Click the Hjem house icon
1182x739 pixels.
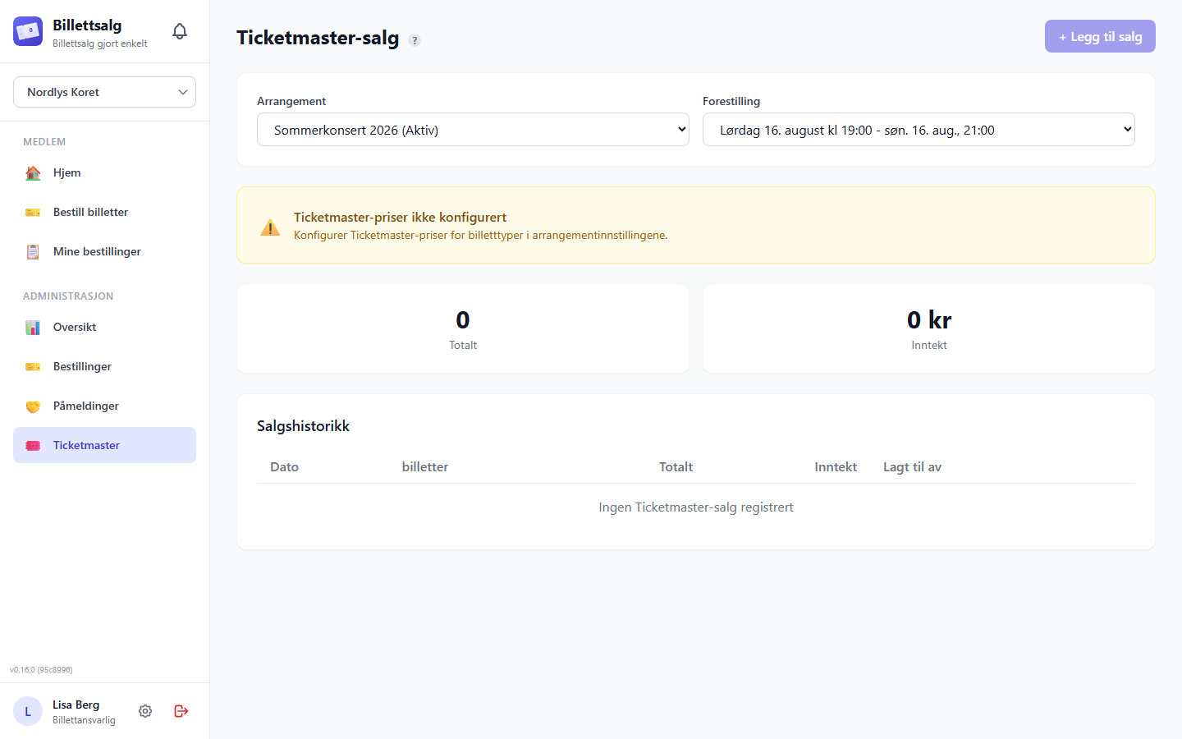click(x=33, y=172)
